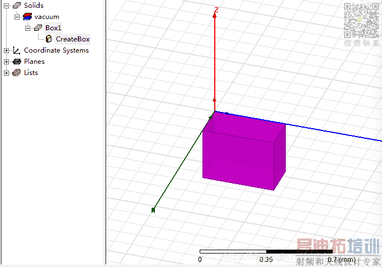Screen dimensions: 382x267
Task: Expand the Planes node
Action: pyautogui.click(x=6, y=62)
